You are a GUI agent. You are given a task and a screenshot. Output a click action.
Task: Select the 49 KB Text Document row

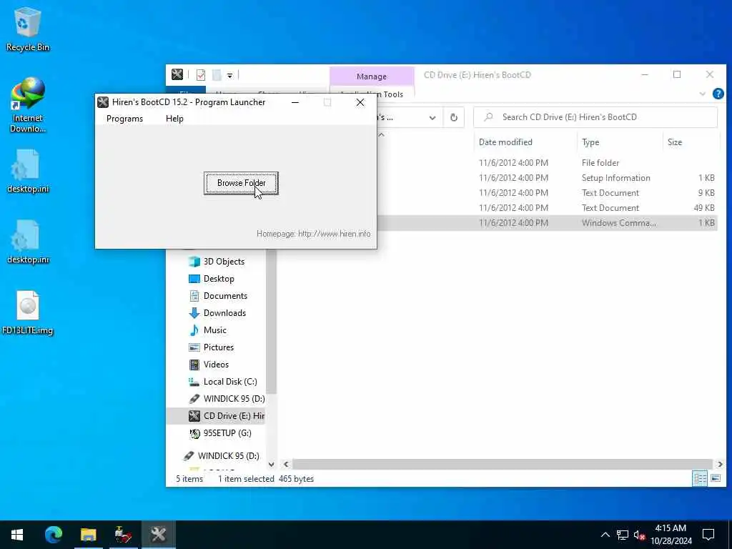click(546, 208)
